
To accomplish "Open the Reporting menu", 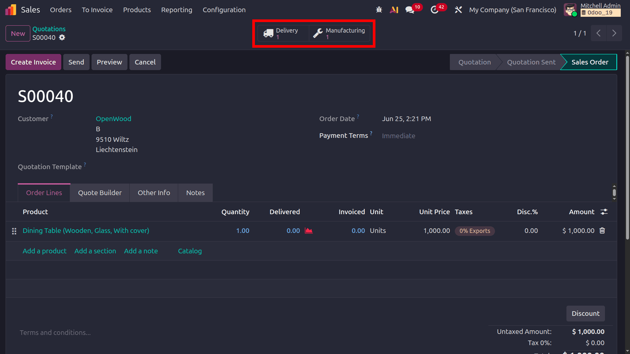I will pyautogui.click(x=177, y=10).
